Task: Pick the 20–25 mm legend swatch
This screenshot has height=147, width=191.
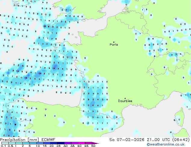Action: tap(54, 143)
